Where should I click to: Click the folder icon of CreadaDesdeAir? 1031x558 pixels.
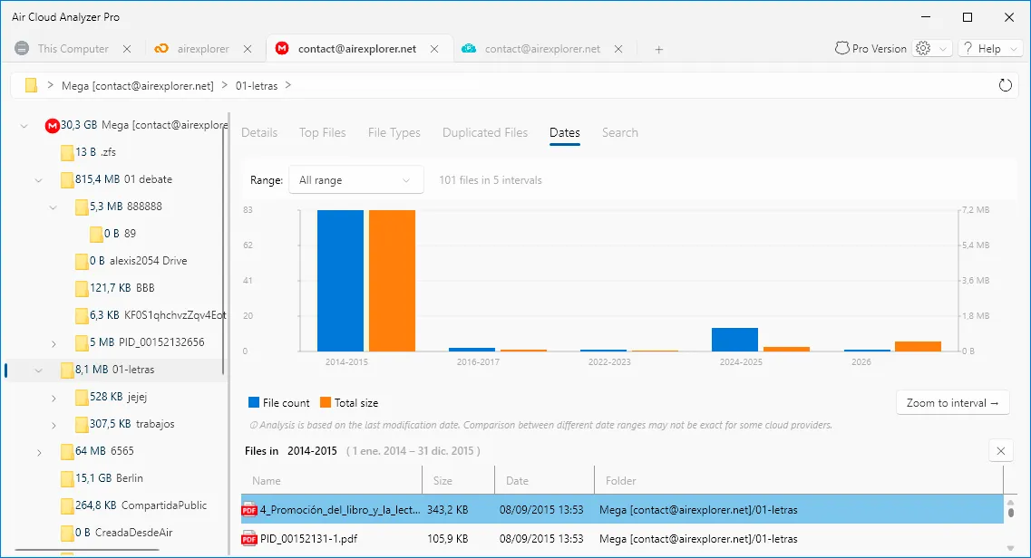point(67,533)
